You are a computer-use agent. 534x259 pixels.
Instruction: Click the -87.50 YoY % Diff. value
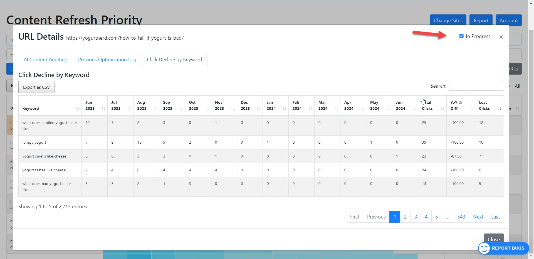[x=456, y=156]
